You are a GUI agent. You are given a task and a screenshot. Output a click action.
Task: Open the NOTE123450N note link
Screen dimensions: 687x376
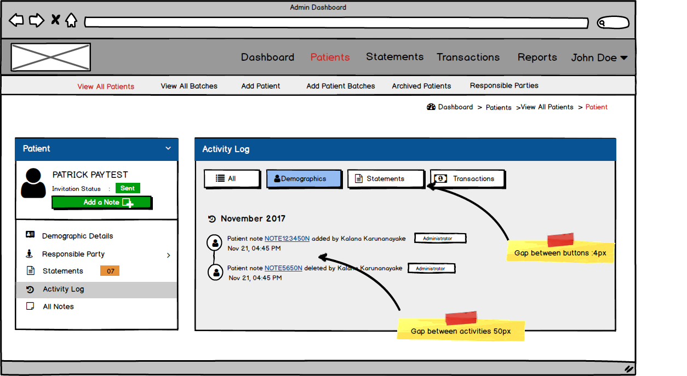[x=287, y=239]
